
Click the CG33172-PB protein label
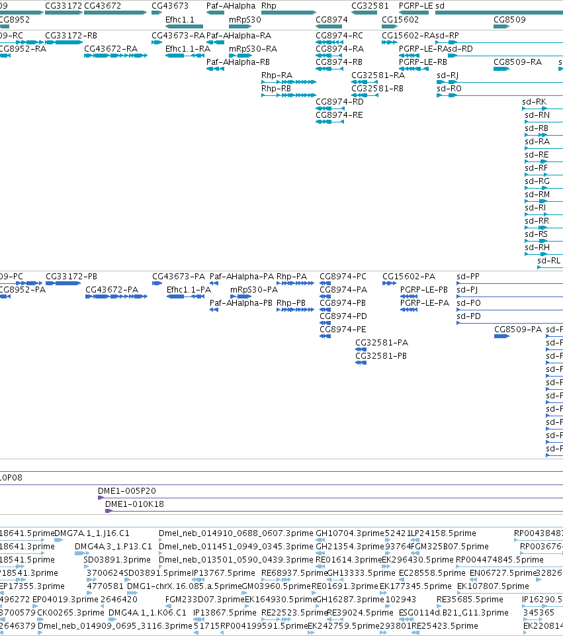(71, 277)
